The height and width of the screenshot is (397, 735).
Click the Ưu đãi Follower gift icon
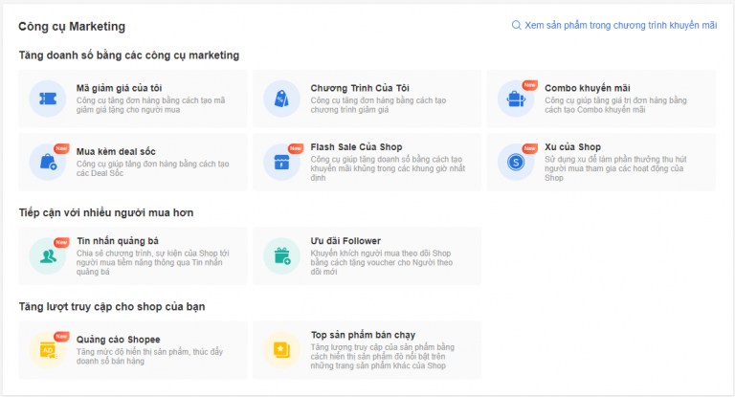pyautogui.click(x=281, y=256)
